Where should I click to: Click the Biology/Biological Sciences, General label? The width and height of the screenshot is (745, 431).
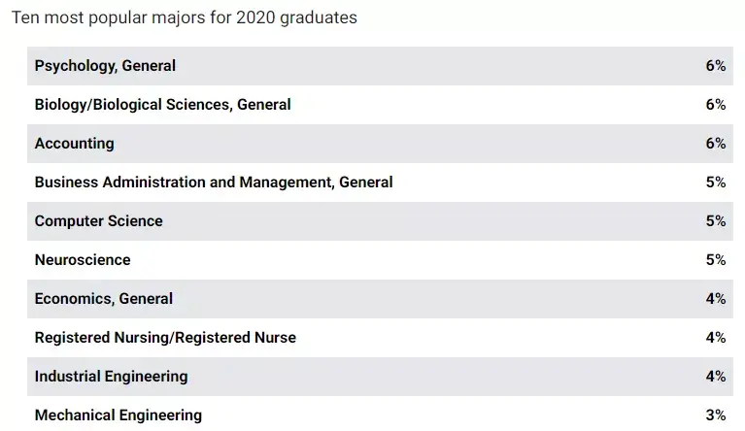[x=162, y=105]
